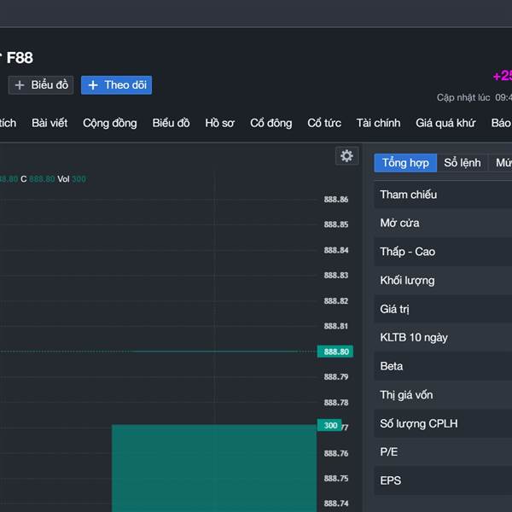
Task: Click the 300 volume label on axis
Action: click(329, 426)
